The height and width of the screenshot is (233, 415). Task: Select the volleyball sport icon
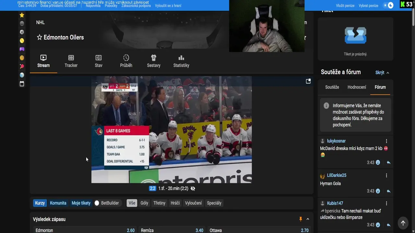22,75
